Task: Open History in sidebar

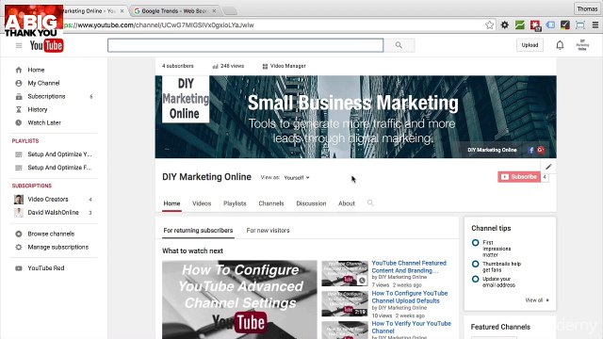Action: point(38,109)
